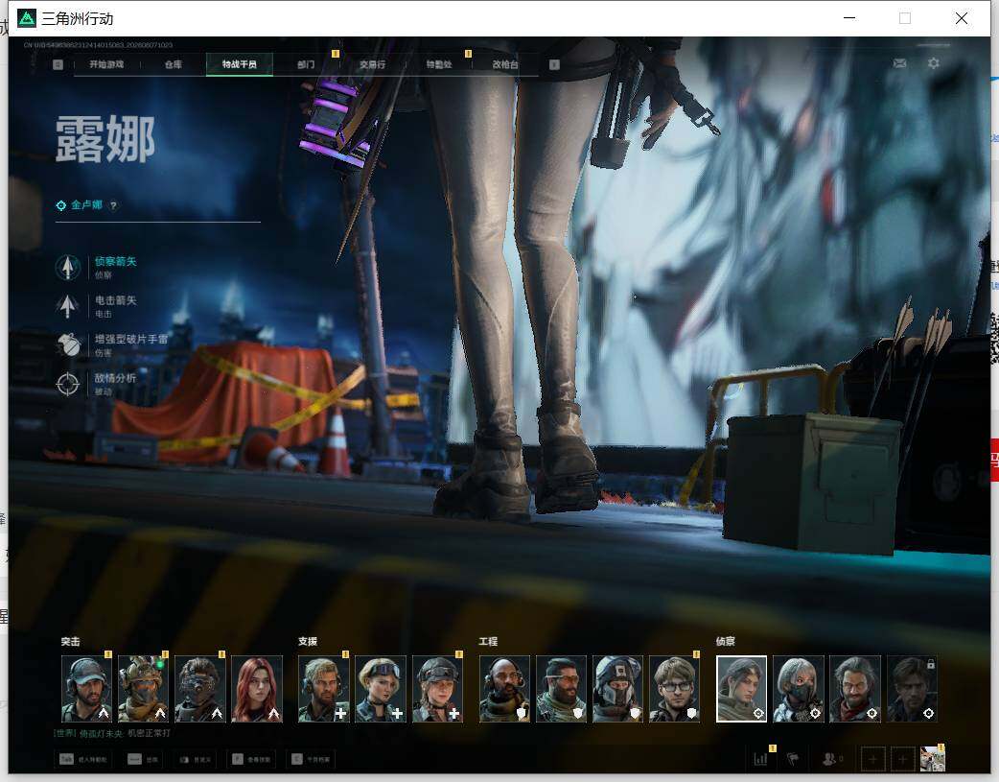Click the Tab key hint button
This screenshot has width=999, height=782.
click(x=83, y=759)
